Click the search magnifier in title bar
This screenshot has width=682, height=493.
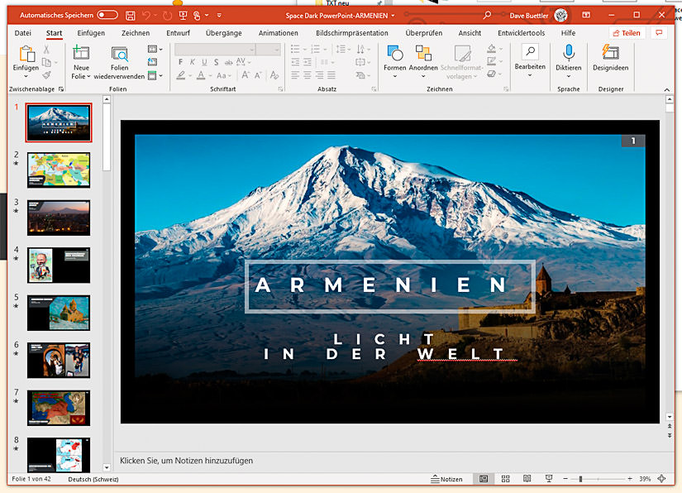click(x=487, y=15)
